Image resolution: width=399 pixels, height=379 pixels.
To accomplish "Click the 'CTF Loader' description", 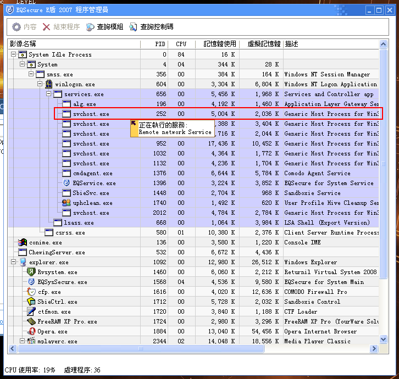I will coord(301,311).
